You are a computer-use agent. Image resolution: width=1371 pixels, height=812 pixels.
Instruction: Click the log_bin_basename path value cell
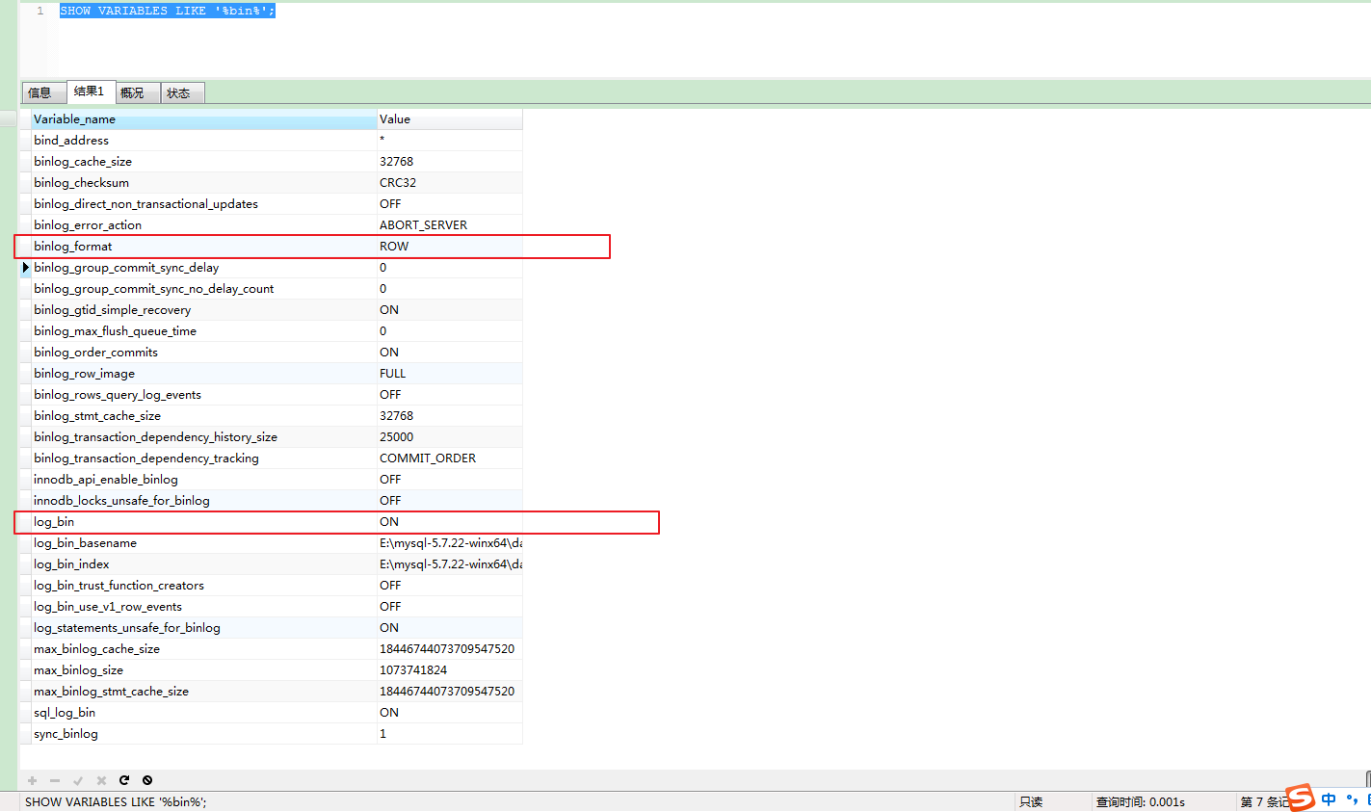449,543
